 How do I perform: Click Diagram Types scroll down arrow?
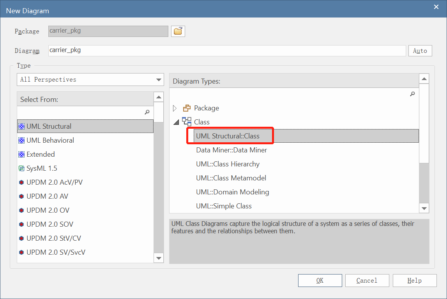click(x=424, y=208)
